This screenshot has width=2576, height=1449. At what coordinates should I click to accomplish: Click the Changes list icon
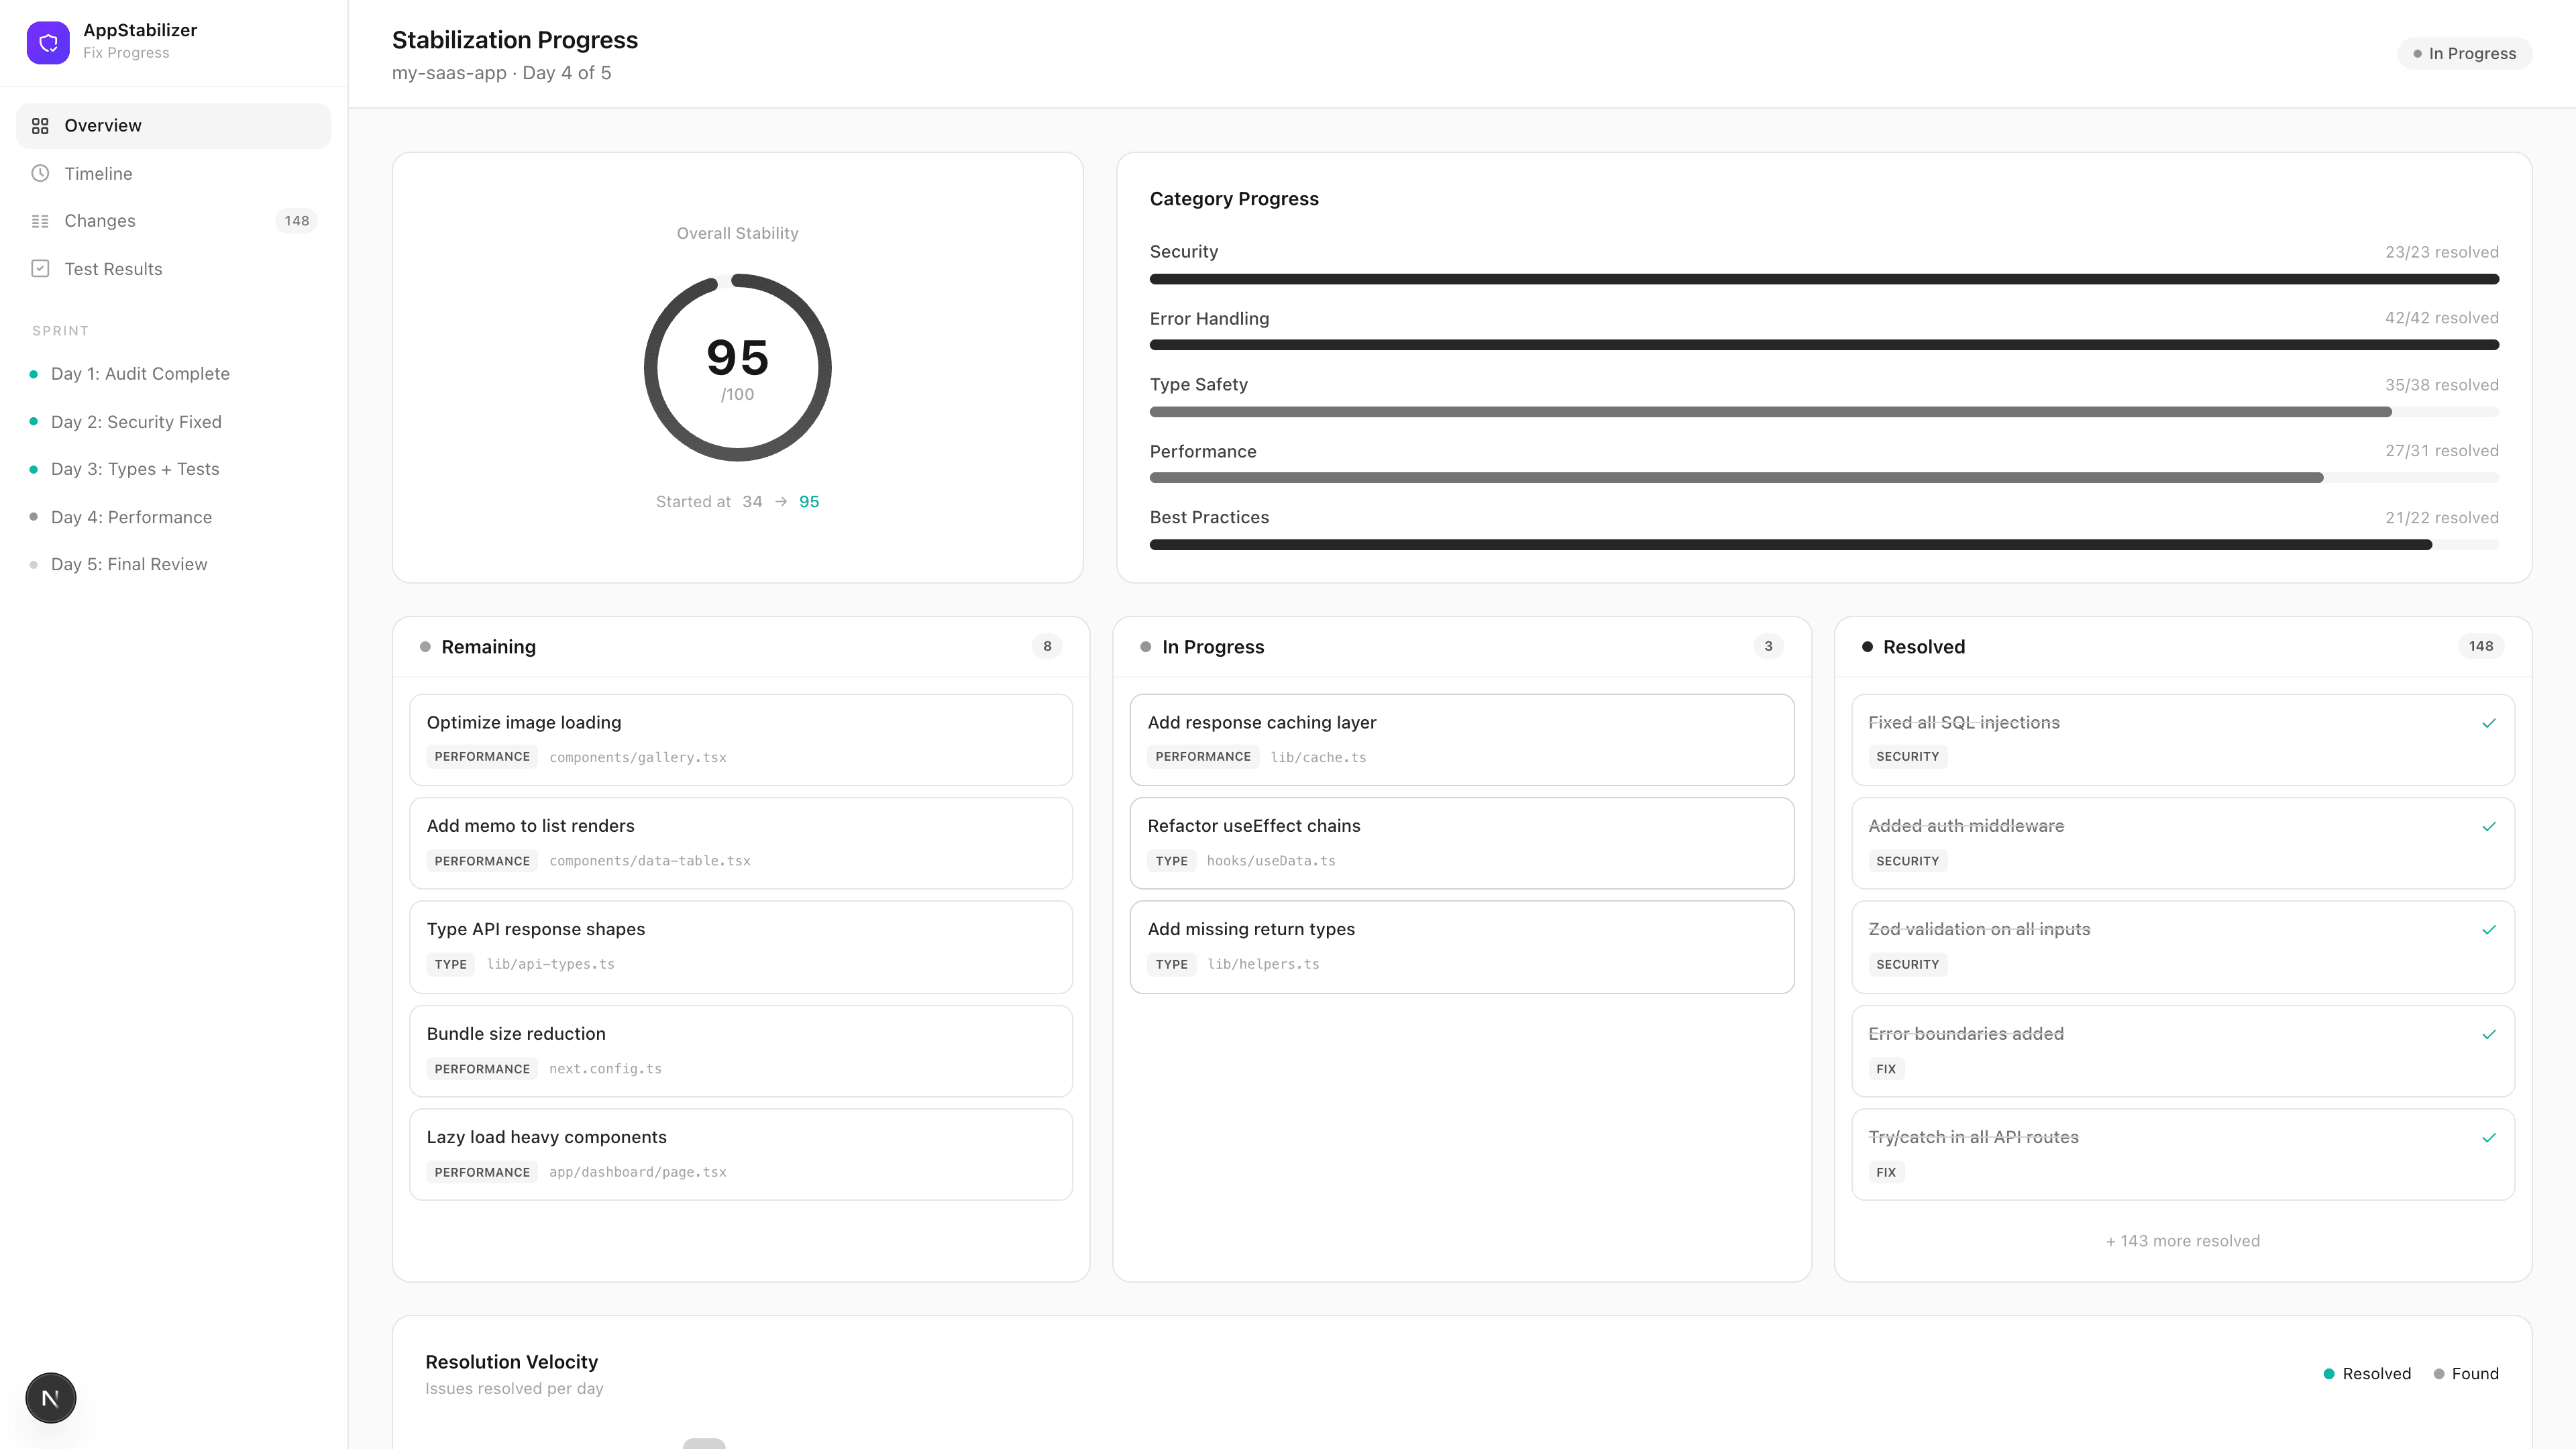[40, 220]
